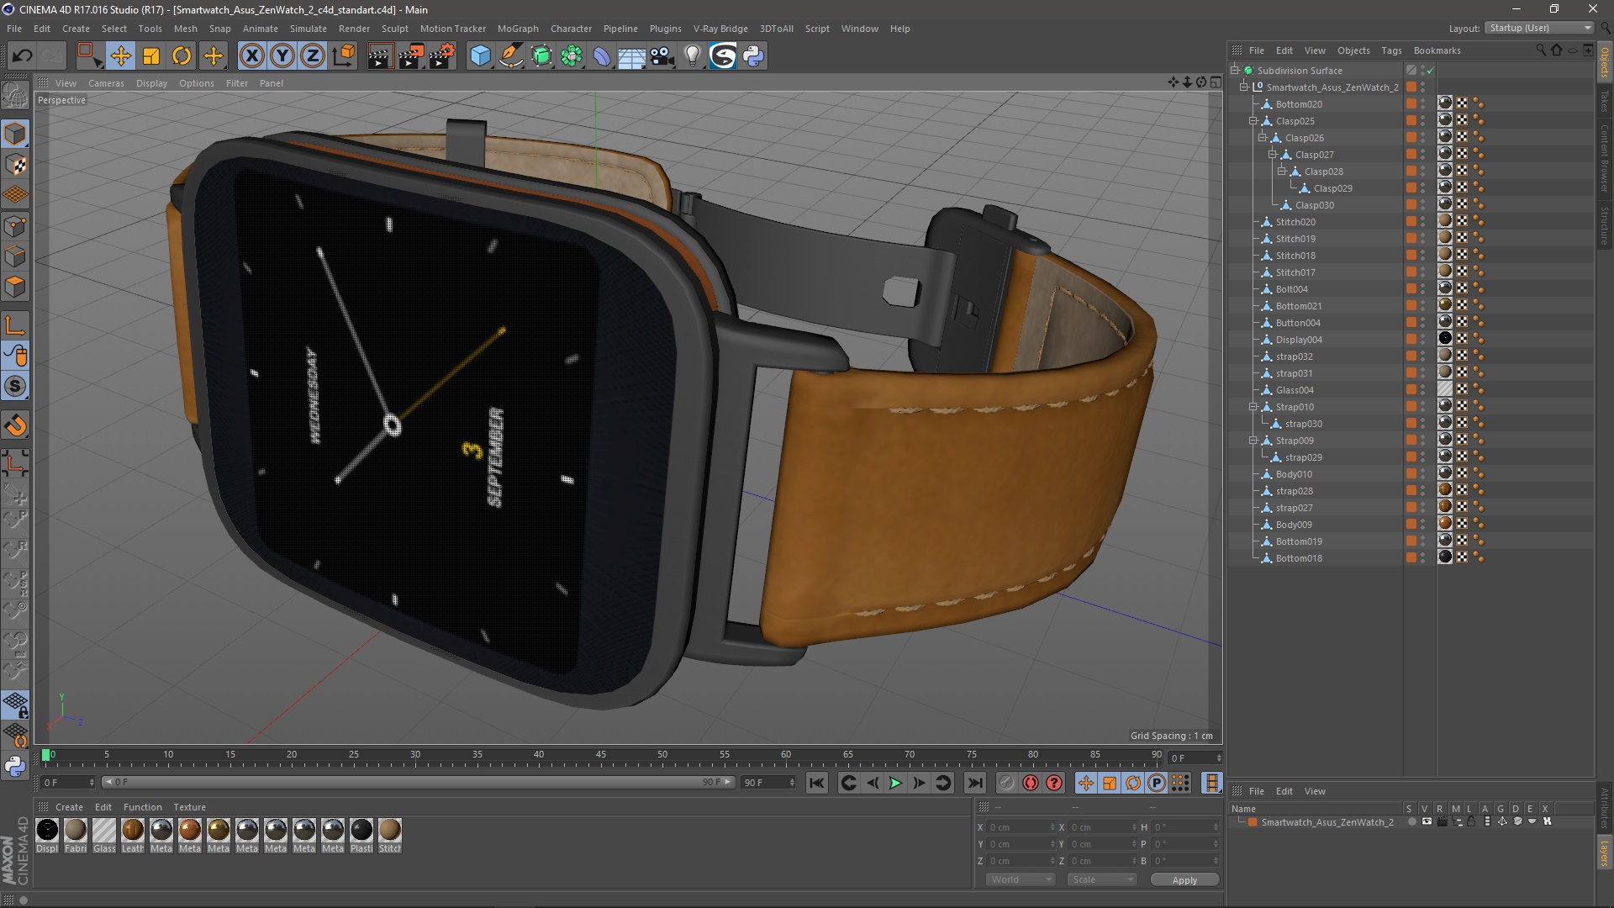Open the Layout dropdown Startup (User)
The image size is (1614, 908).
[x=1539, y=28]
